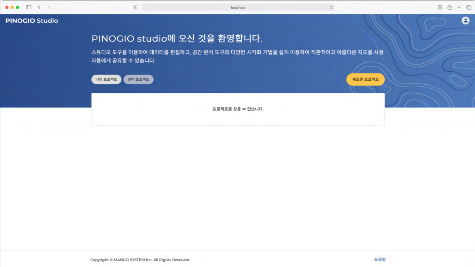This screenshot has width=475, height=267.
Task: Open a new tab with the plus icon
Action: pyautogui.click(x=459, y=7)
